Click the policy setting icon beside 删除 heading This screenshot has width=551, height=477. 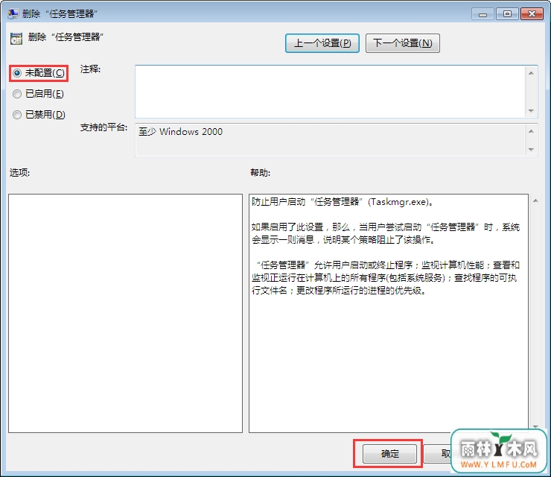[16, 39]
